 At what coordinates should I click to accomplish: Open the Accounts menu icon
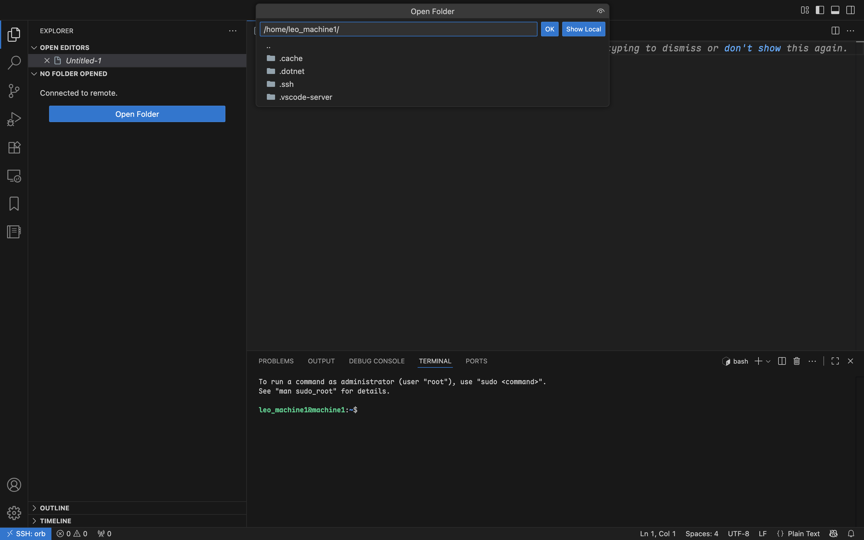click(14, 485)
